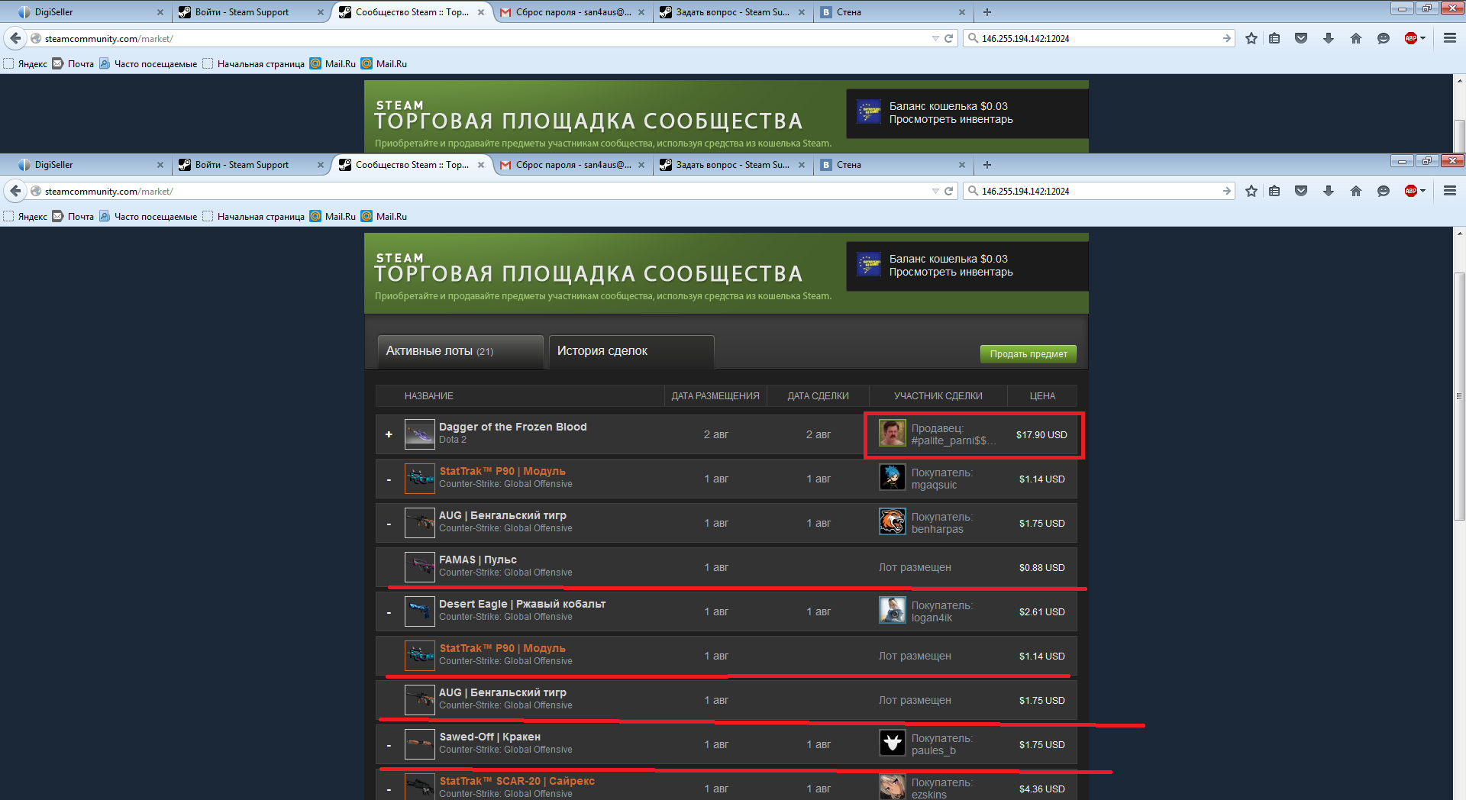Image resolution: width=1466 pixels, height=800 pixels.
Task: Click the Pocket icon in the upper browser window
Action: (x=1301, y=38)
